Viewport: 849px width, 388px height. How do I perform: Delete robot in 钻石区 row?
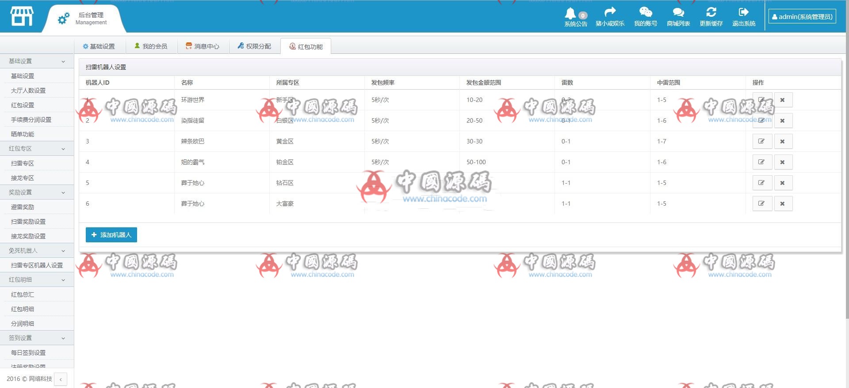[x=783, y=183]
